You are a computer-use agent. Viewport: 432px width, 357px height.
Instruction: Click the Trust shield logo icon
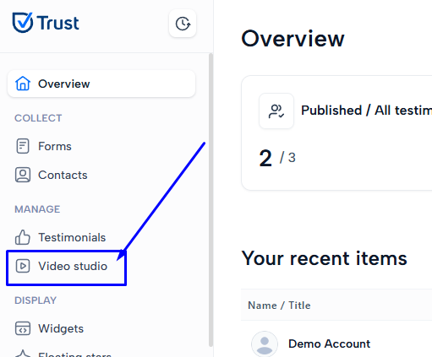pyautogui.click(x=23, y=23)
